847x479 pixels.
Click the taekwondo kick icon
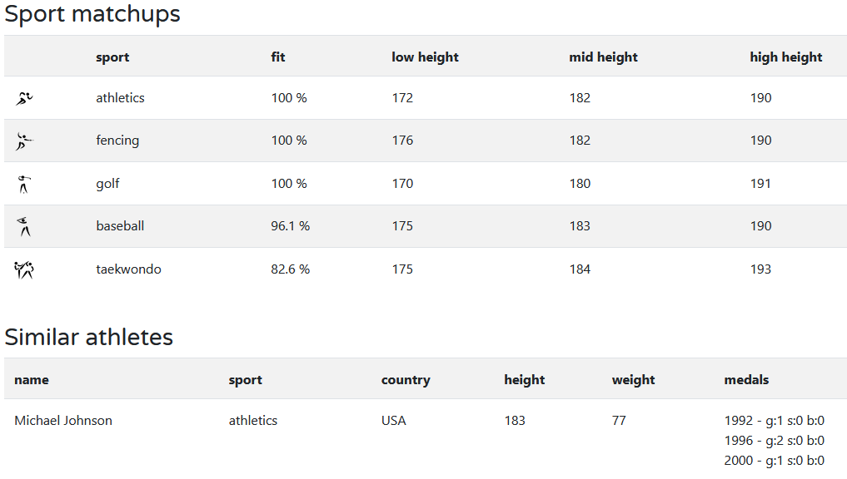(24, 269)
